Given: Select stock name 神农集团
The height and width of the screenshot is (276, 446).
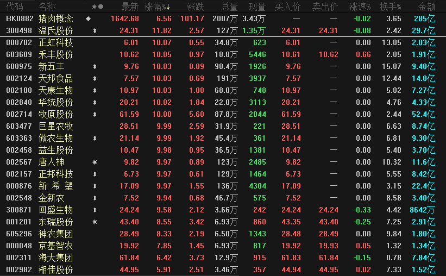Looking at the screenshot, I should pos(56,234).
